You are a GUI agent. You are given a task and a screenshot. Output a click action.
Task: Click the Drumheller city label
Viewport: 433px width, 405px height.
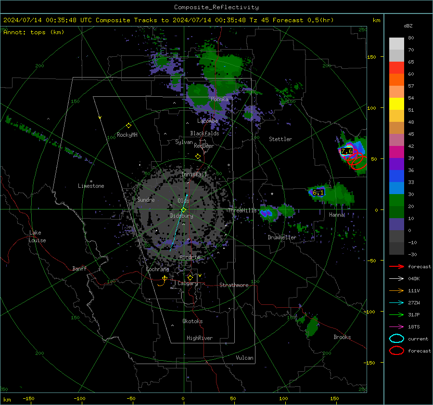[281, 237]
